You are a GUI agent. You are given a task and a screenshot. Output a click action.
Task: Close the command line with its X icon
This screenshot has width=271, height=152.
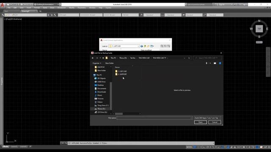click(63, 143)
